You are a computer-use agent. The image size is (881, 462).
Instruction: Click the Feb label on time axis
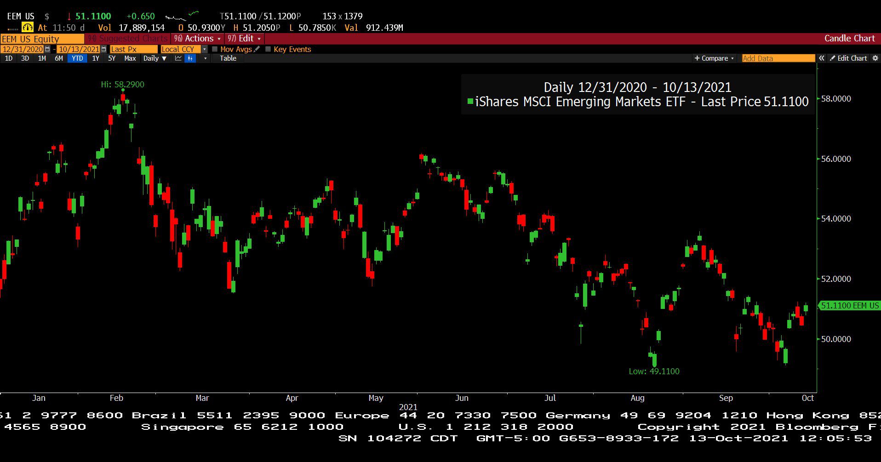116,398
